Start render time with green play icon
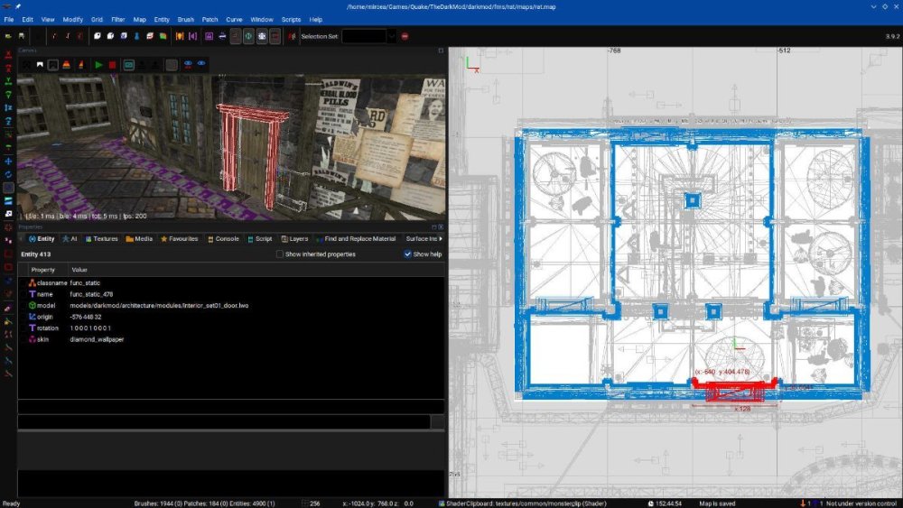The height and width of the screenshot is (508, 903). [x=98, y=65]
